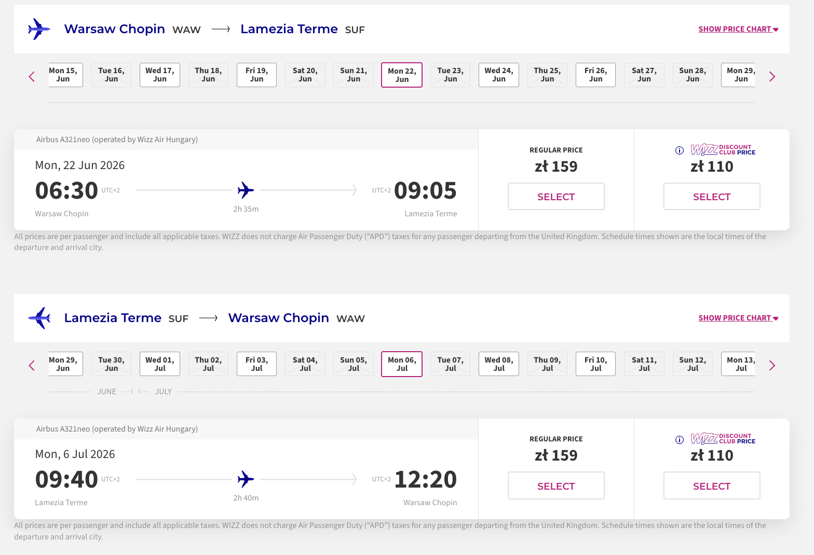This screenshot has width=814, height=555.
Task: Choose Fri 03, Jul return date
Action: 256,364
